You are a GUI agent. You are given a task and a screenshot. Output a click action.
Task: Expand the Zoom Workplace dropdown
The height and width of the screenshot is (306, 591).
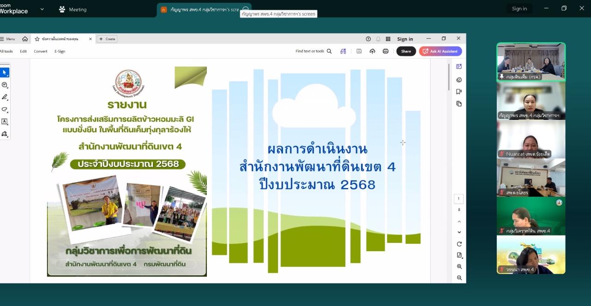(x=43, y=9)
